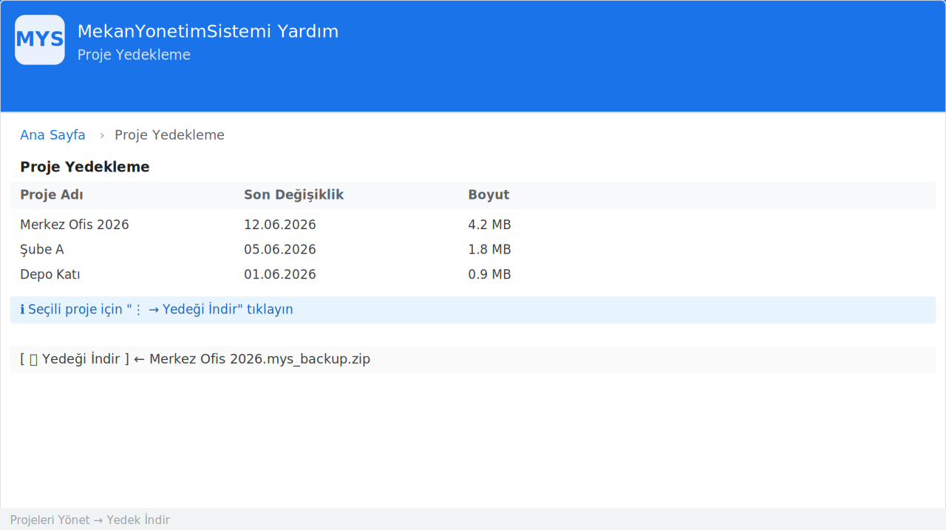This screenshot has height=530, width=946.
Task: Click the Proje Yedekleme section heading
Action: click(85, 167)
